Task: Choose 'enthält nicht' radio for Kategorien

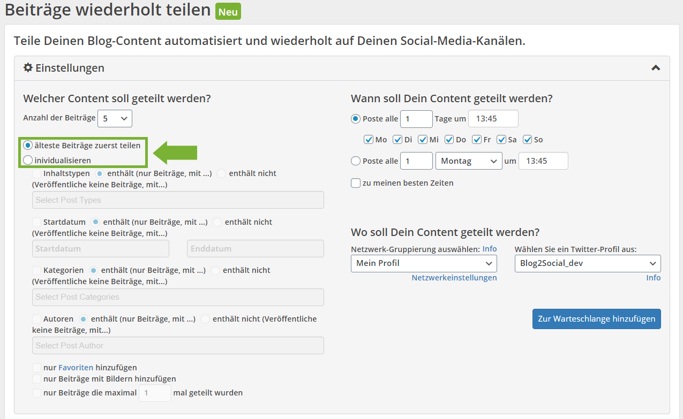Action: click(215, 270)
